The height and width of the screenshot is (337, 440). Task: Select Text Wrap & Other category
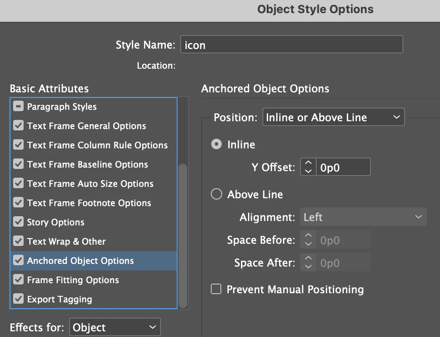[66, 242]
